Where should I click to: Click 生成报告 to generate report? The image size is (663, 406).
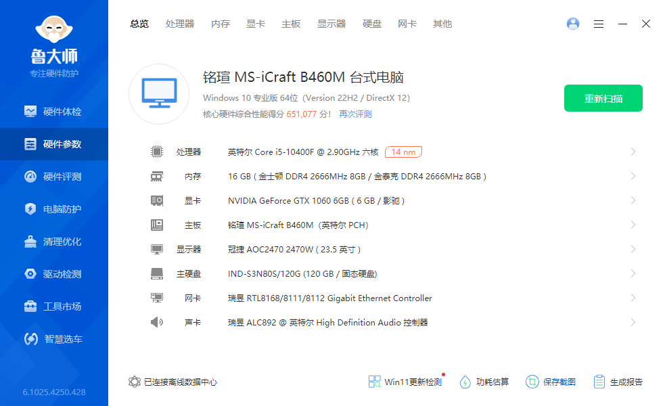point(618,382)
